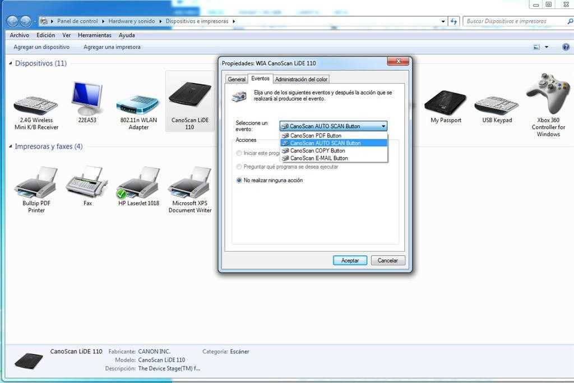Screen dimensions: 574x383
Task: Choose CanoScan PDF Button from the list
Action: pos(334,136)
